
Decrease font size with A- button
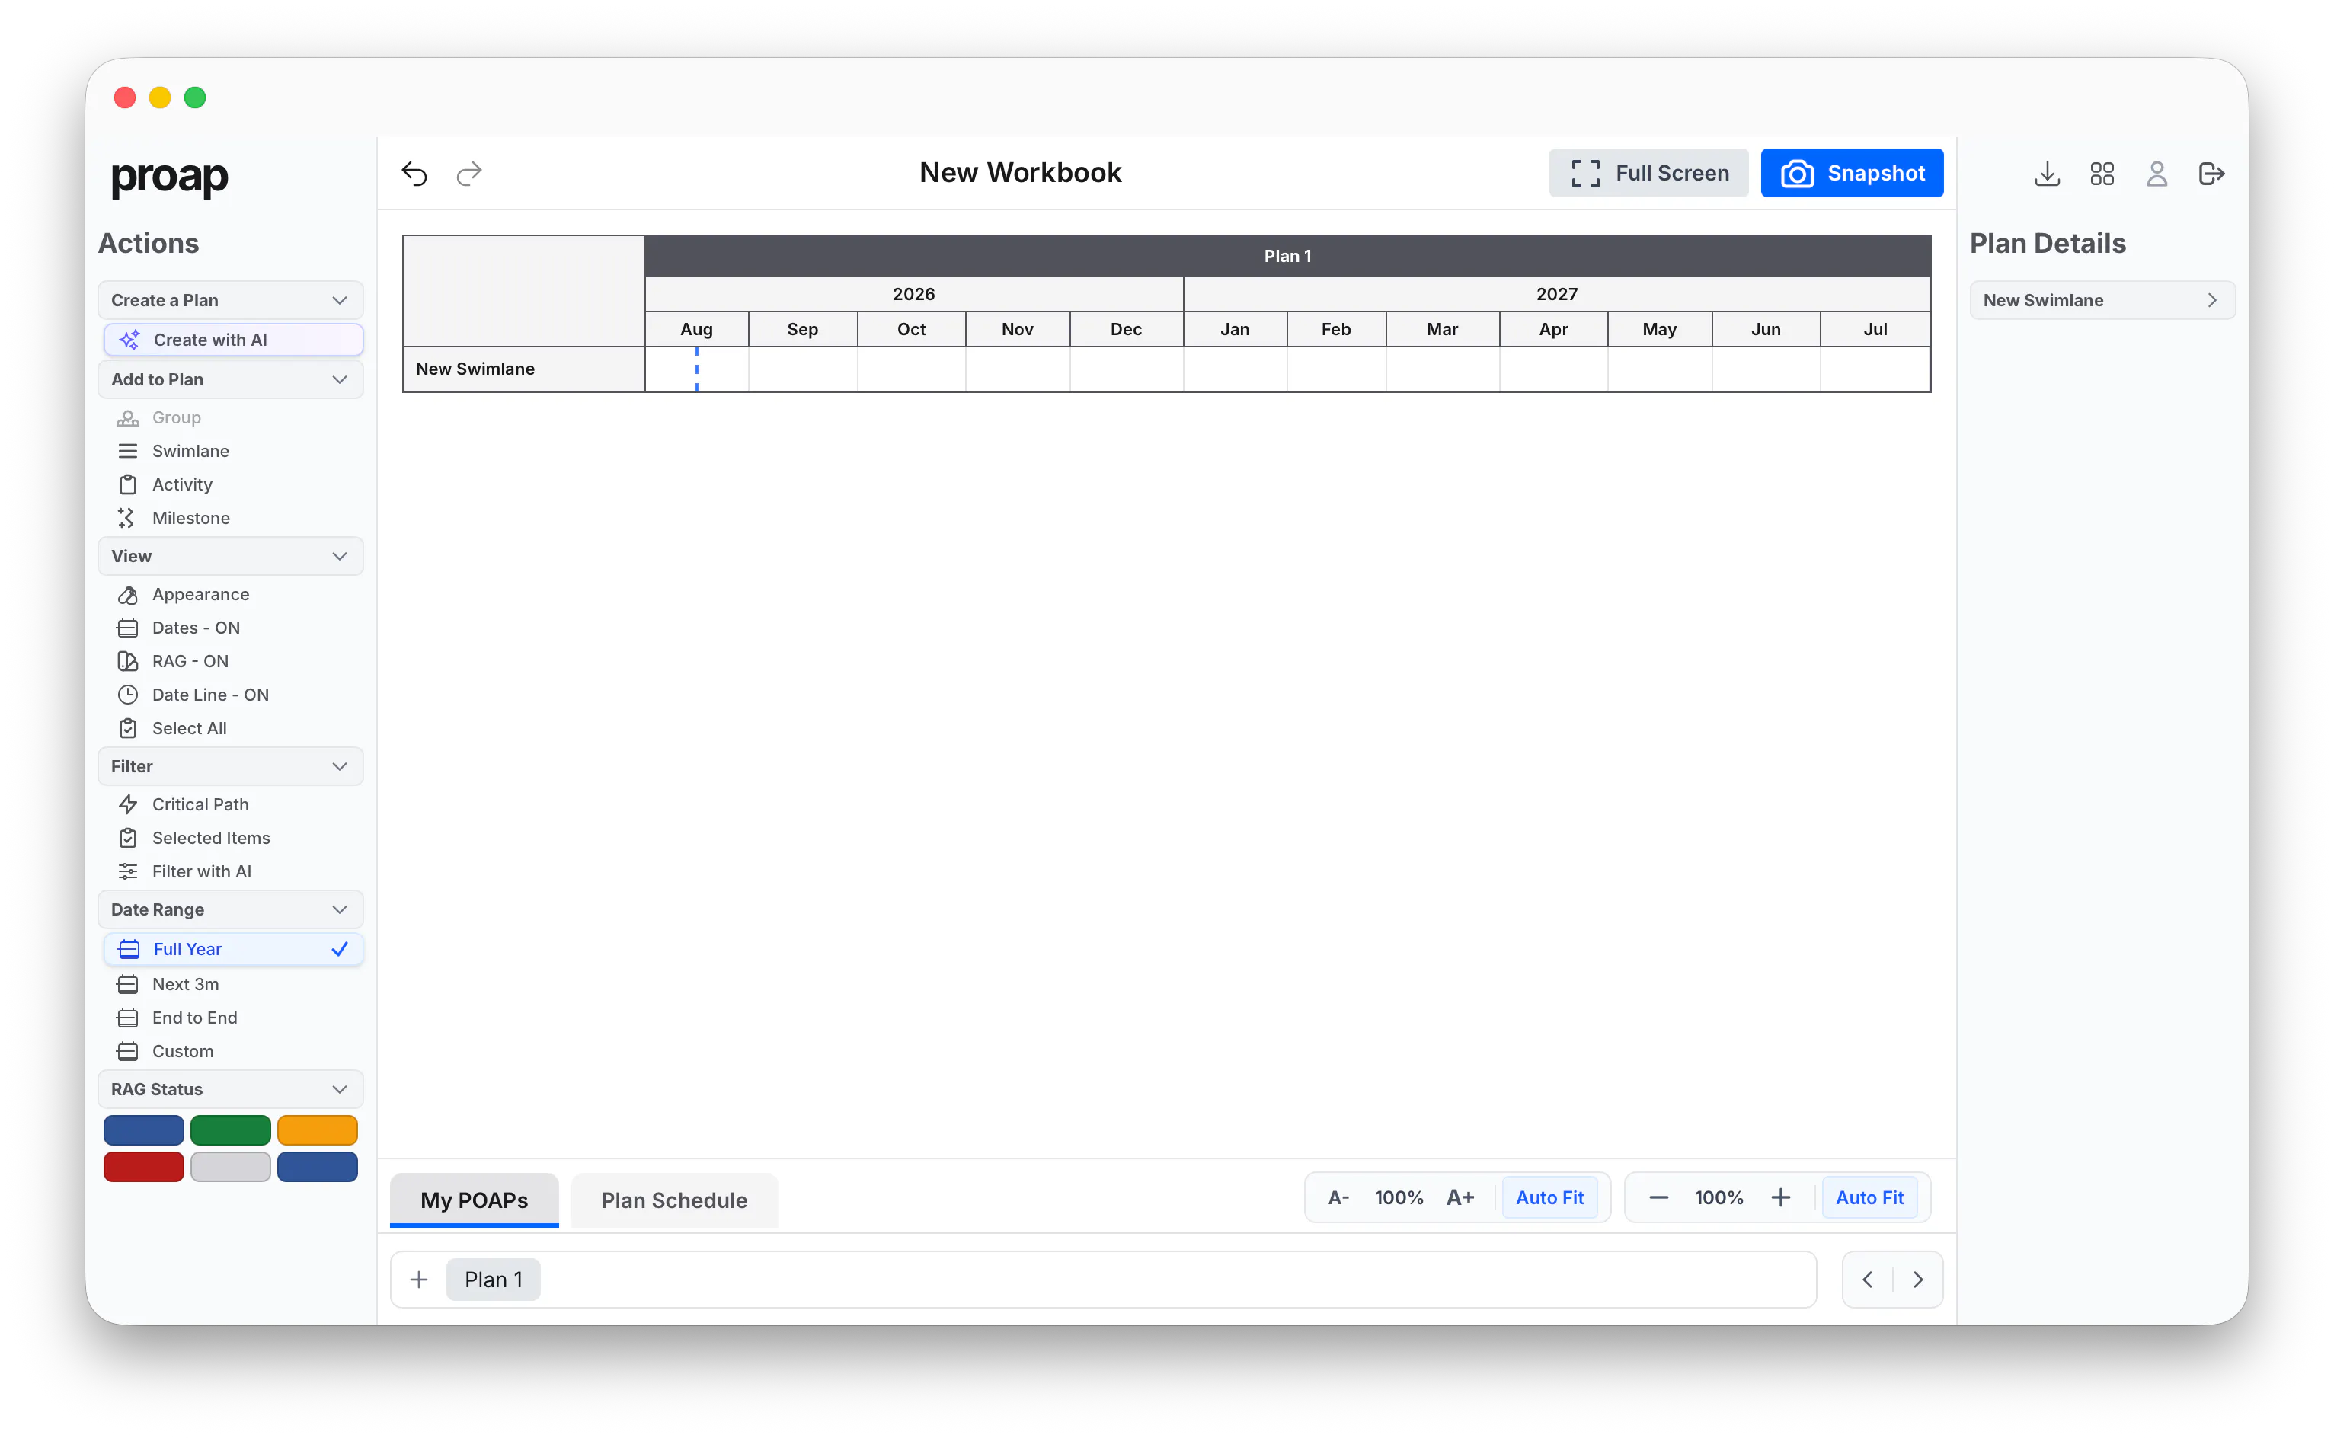1338,1197
